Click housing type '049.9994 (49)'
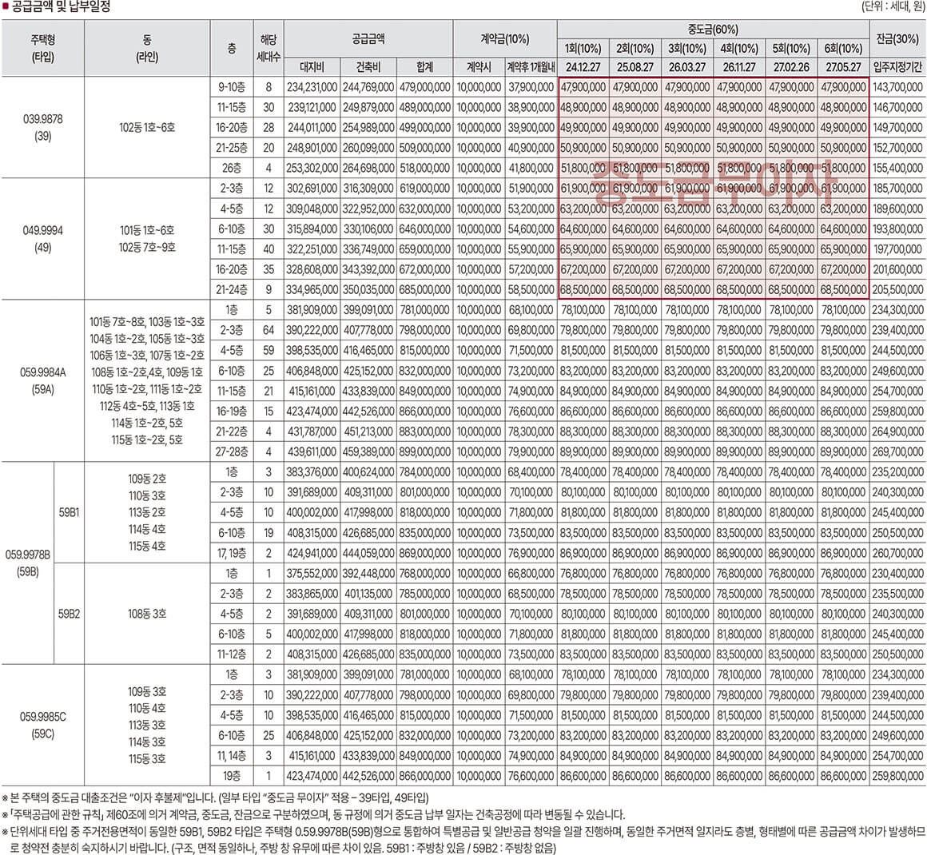This screenshot has height=855, width=927. click(x=42, y=239)
